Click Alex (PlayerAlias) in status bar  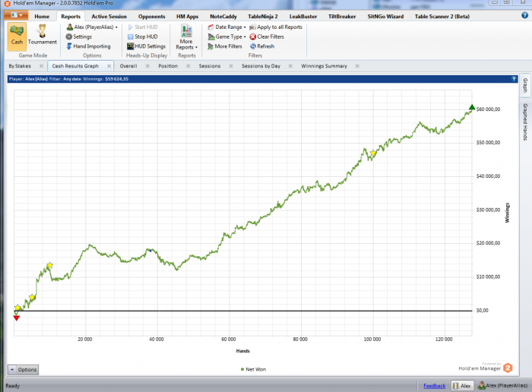click(503, 386)
